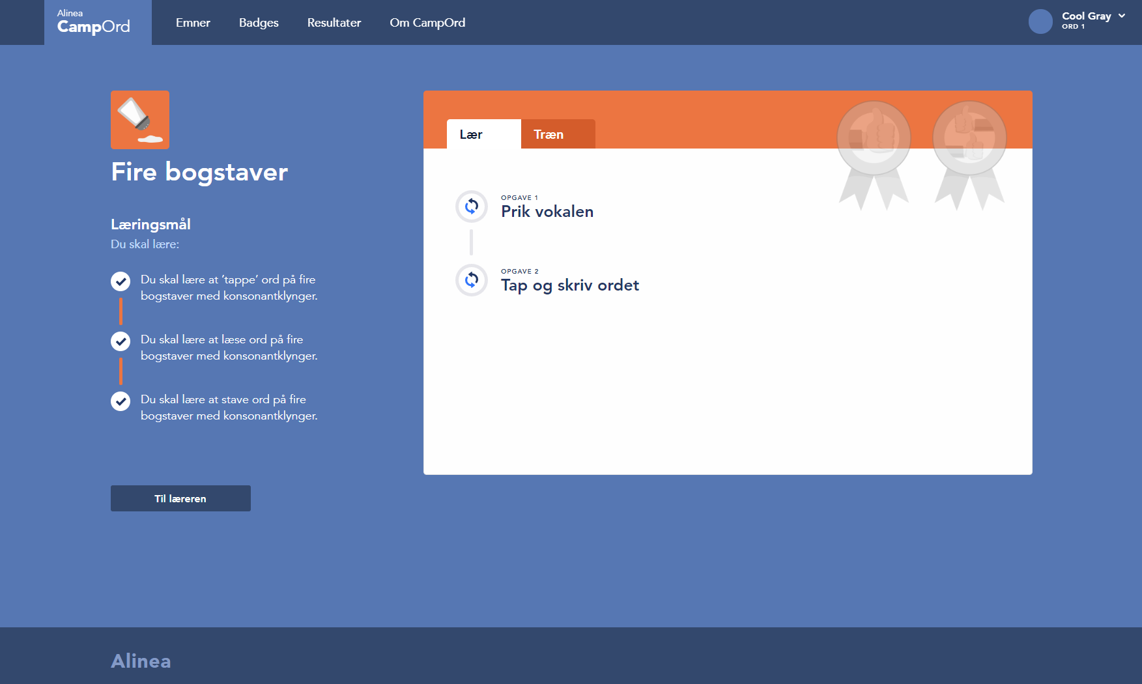Click the Alinea CampOrd logo
Viewport: 1142px width, 684px height.
click(94, 22)
